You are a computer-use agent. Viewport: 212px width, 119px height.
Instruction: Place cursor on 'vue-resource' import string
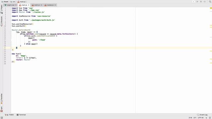44,16
